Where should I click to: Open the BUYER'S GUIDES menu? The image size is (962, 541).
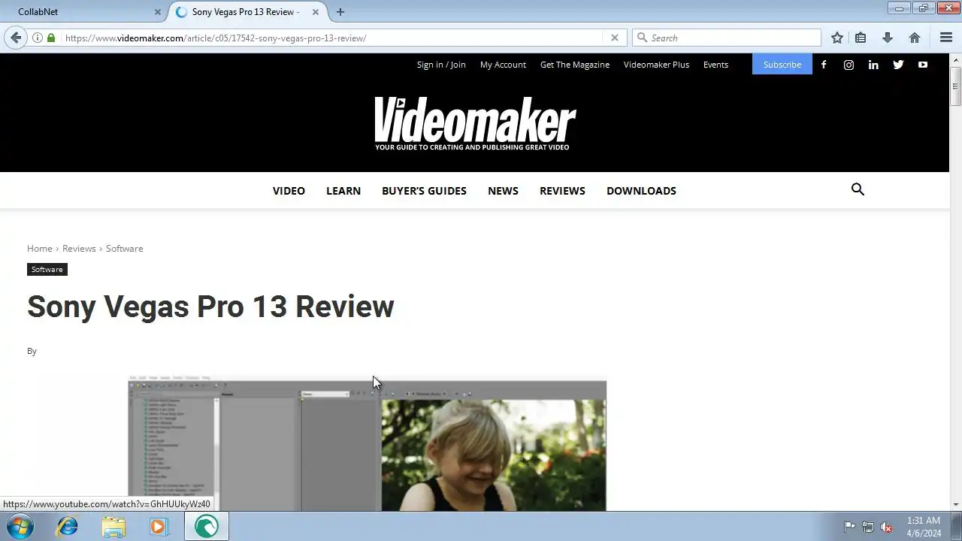(x=424, y=191)
